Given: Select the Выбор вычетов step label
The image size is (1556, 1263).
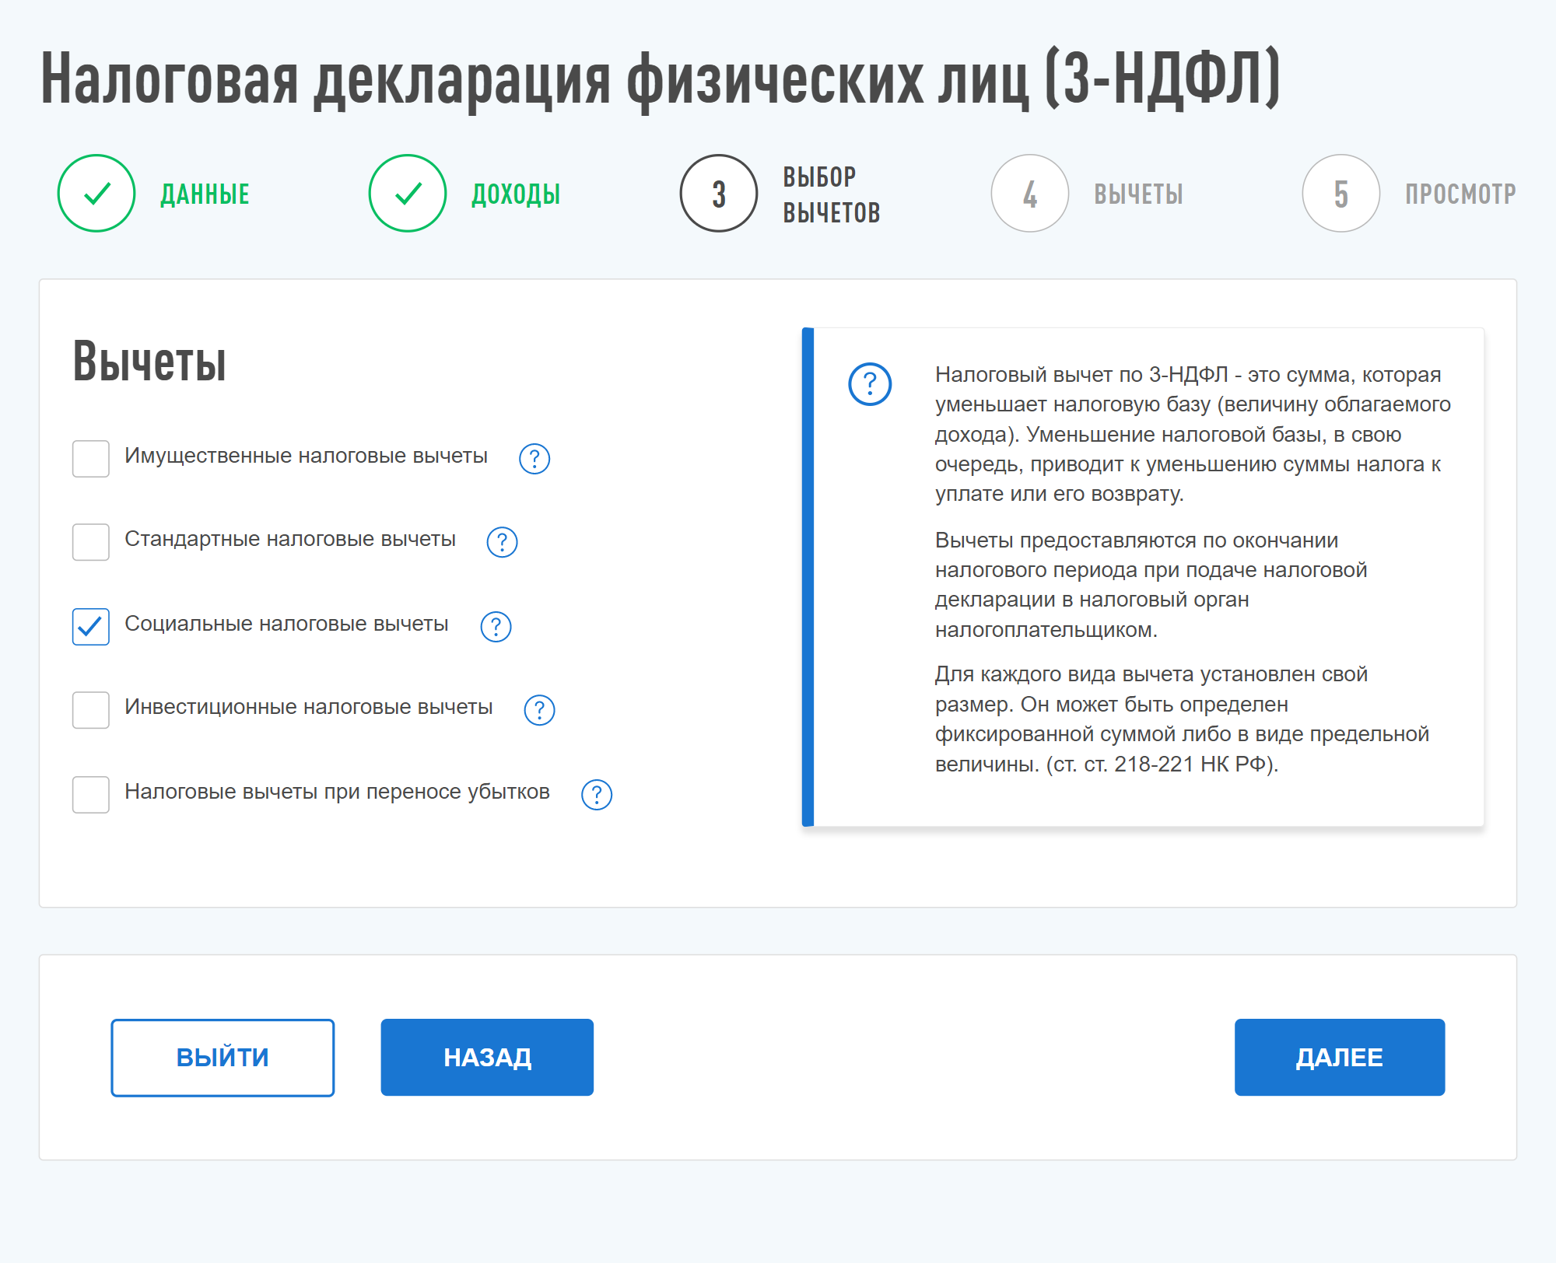Looking at the screenshot, I should coord(831,194).
